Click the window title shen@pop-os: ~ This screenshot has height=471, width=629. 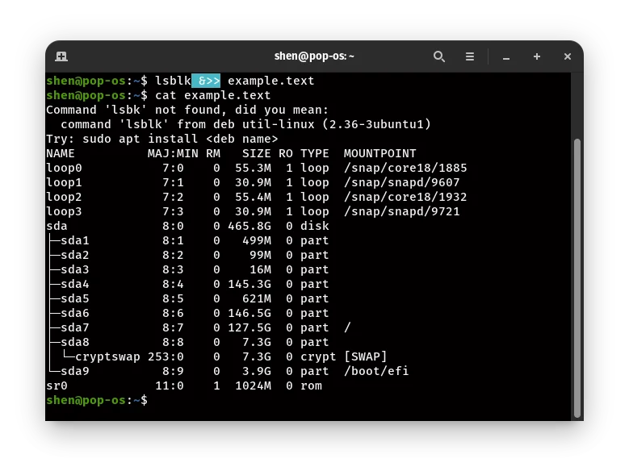coord(314,56)
